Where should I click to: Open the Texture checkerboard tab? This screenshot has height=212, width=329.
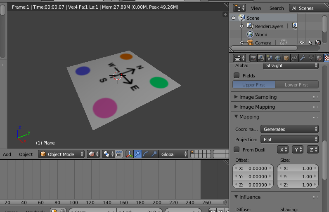(x=326, y=58)
